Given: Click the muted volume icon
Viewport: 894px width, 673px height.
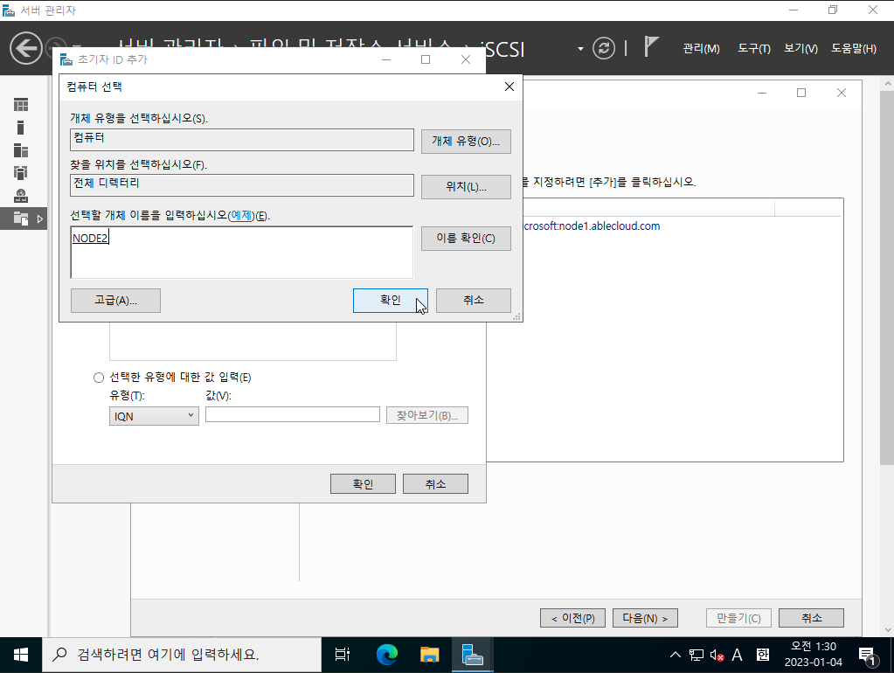Looking at the screenshot, I should tap(717, 655).
